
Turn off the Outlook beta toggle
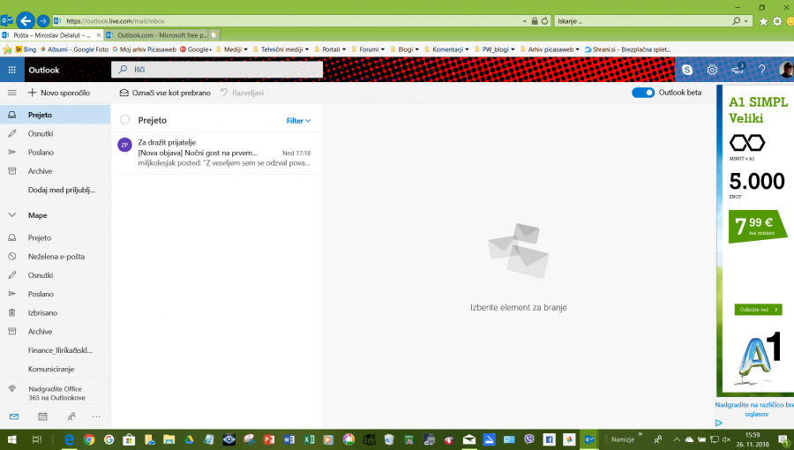tap(643, 93)
